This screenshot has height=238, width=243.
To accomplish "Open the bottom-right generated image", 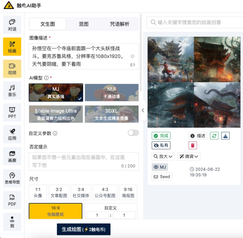I will point(217,105).
